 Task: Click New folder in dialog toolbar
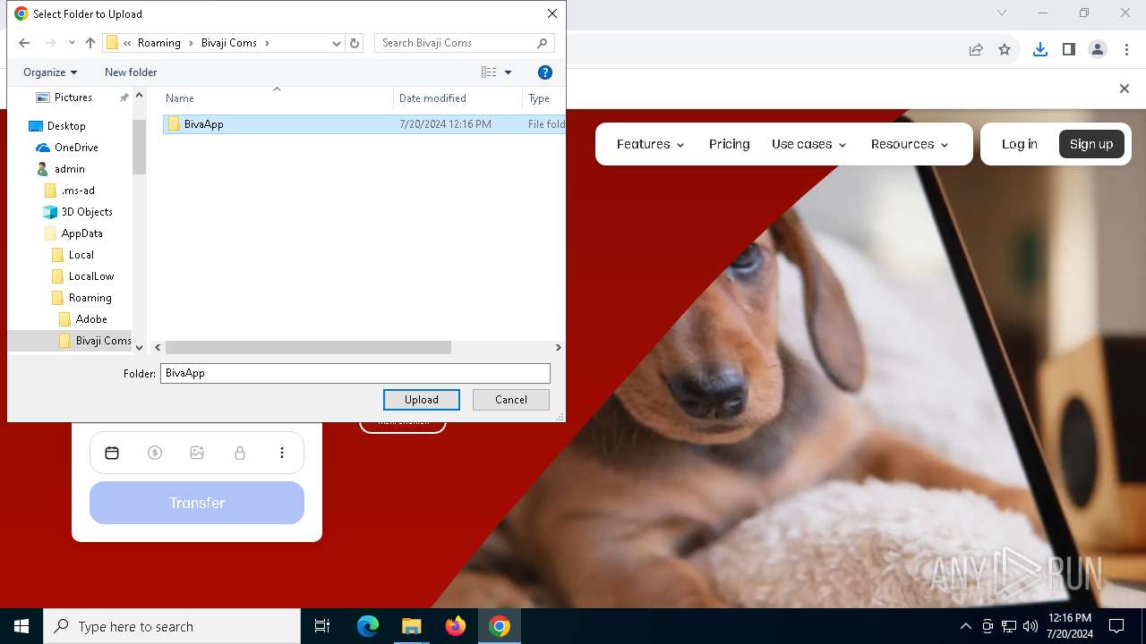coord(131,72)
